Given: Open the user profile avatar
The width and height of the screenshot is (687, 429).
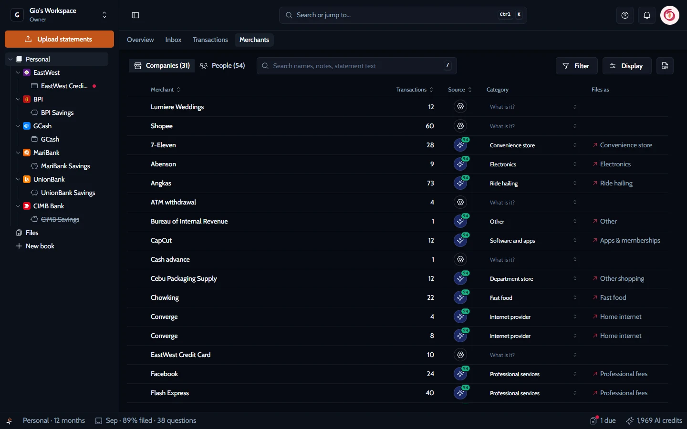Looking at the screenshot, I should pos(670,15).
